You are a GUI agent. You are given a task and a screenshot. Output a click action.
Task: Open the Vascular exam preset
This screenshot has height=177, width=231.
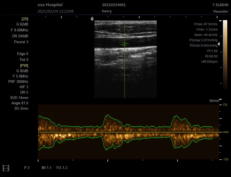[221, 11]
